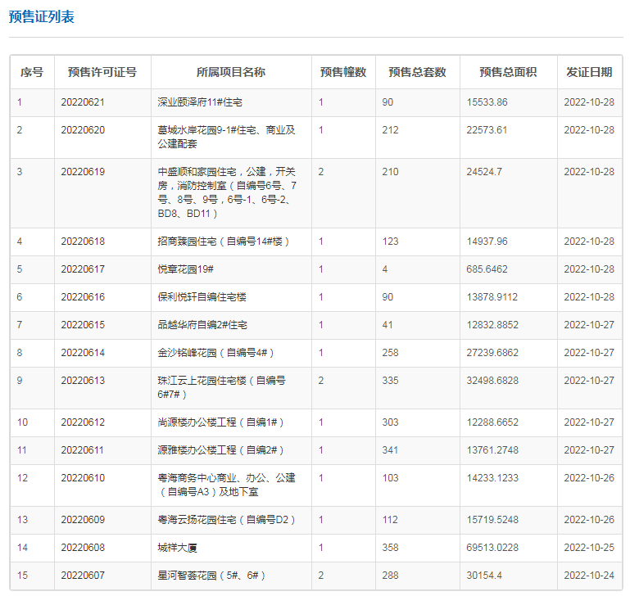Click area value 22573.61
This screenshot has height=596, width=630.
(487, 130)
